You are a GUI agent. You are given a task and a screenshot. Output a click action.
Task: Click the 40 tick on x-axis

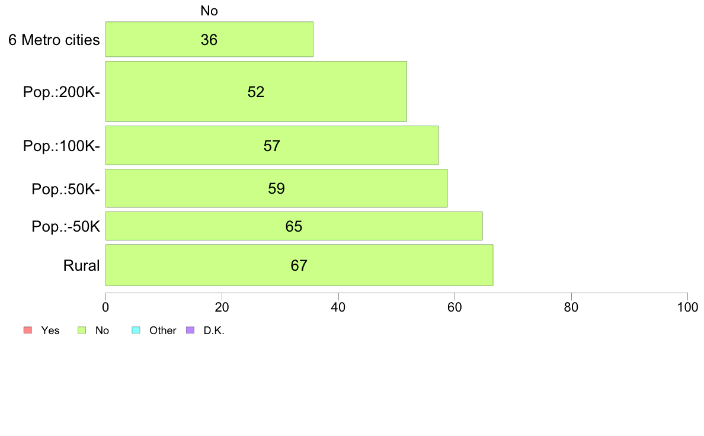coord(338,307)
